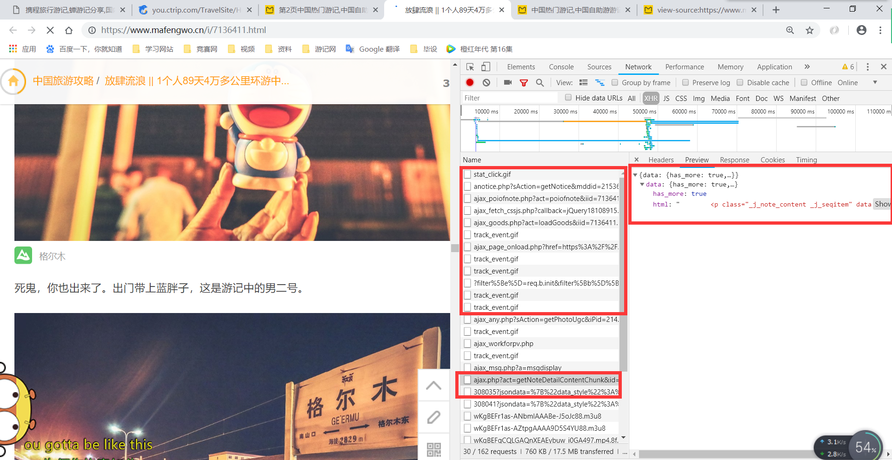892x460 pixels.
Task: Enable Disable cache checkbox
Action: point(740,82)
